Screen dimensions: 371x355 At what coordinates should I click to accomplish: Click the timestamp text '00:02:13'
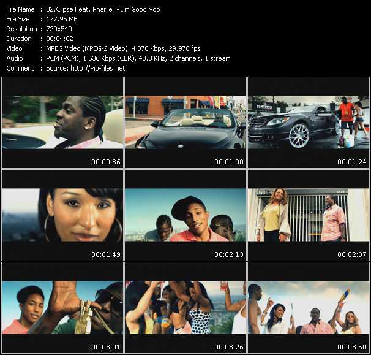[229, 254]
